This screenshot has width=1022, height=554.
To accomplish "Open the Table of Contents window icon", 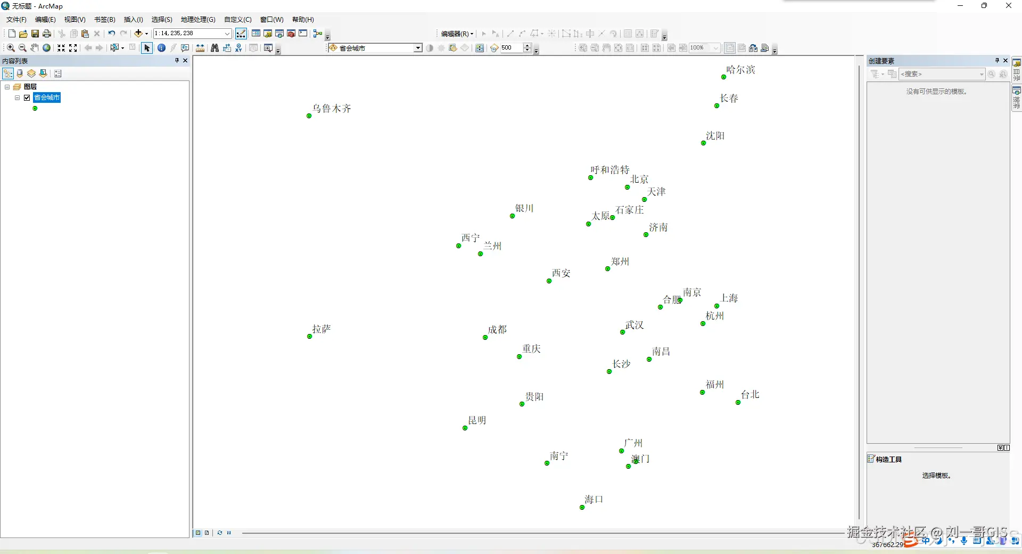I will tap(256, 34).
